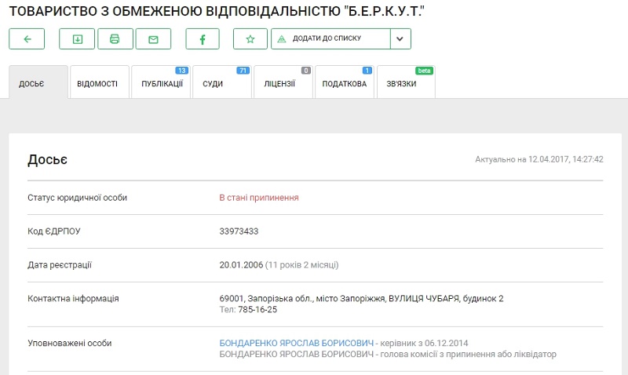Open the Відомості tab
Viewport: 628px width, 375px height.
pos(98,84)
